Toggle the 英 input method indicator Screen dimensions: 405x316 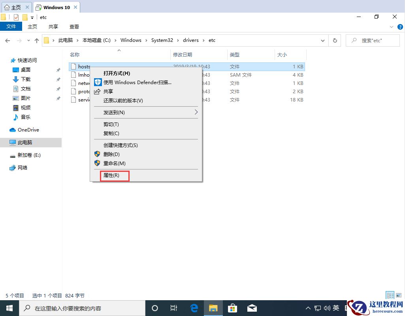coord(335,308)
